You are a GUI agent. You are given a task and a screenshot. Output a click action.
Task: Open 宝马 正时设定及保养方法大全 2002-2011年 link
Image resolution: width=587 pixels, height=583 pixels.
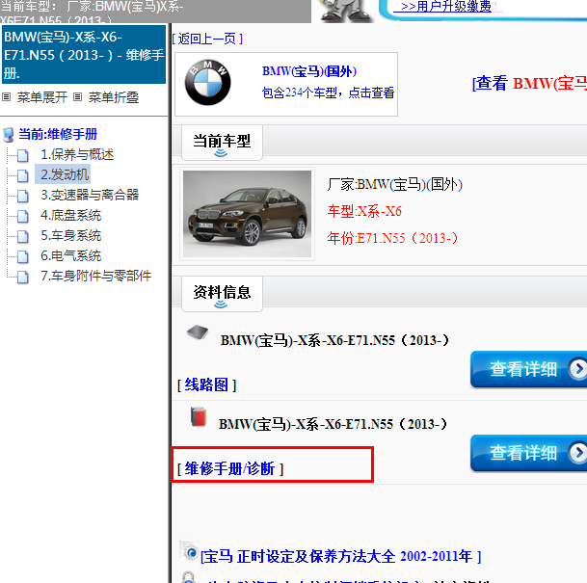click(340, 556)
